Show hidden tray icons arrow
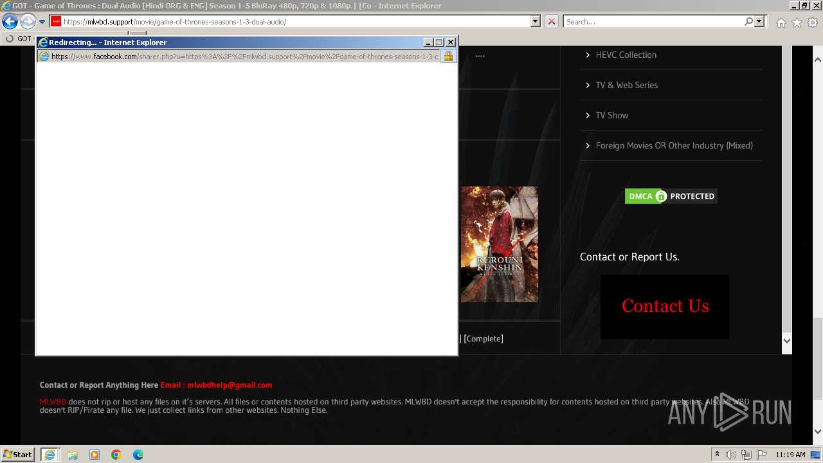The image size is (823, 463). 717,455
